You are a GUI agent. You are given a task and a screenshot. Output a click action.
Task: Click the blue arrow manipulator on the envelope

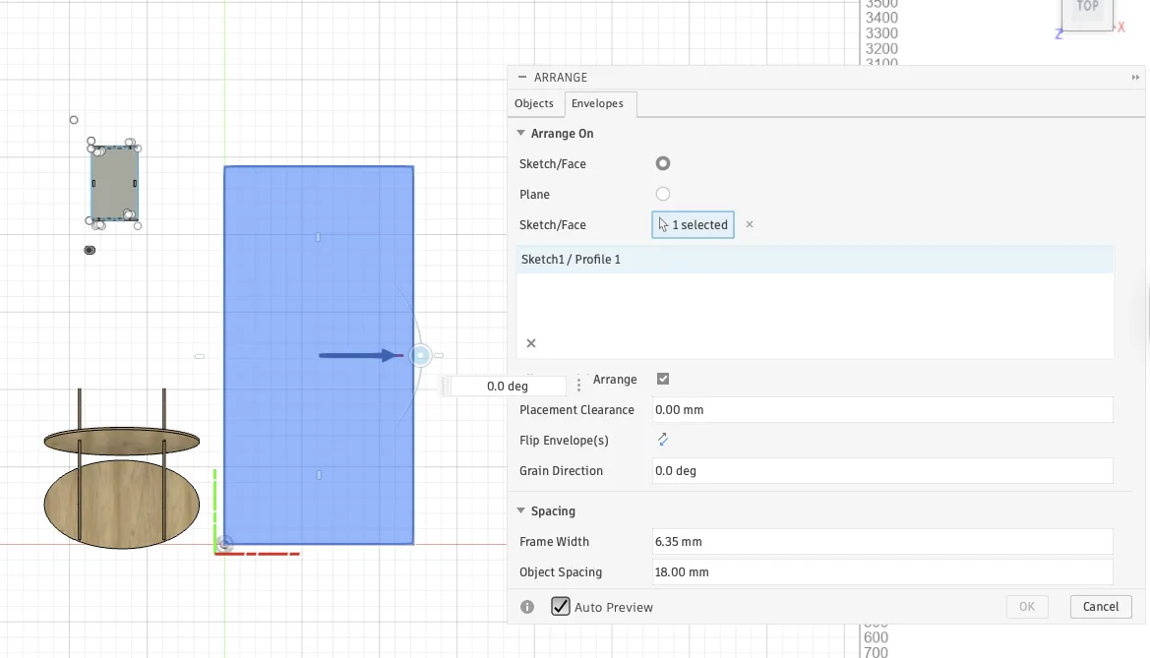[x=359, y=355]
